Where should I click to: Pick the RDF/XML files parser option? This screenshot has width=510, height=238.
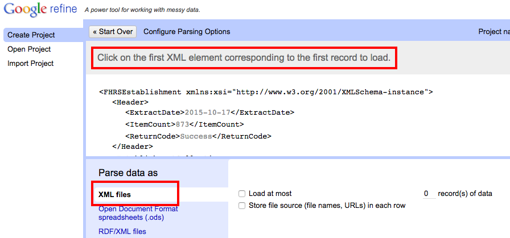click(x=122, y=232)
